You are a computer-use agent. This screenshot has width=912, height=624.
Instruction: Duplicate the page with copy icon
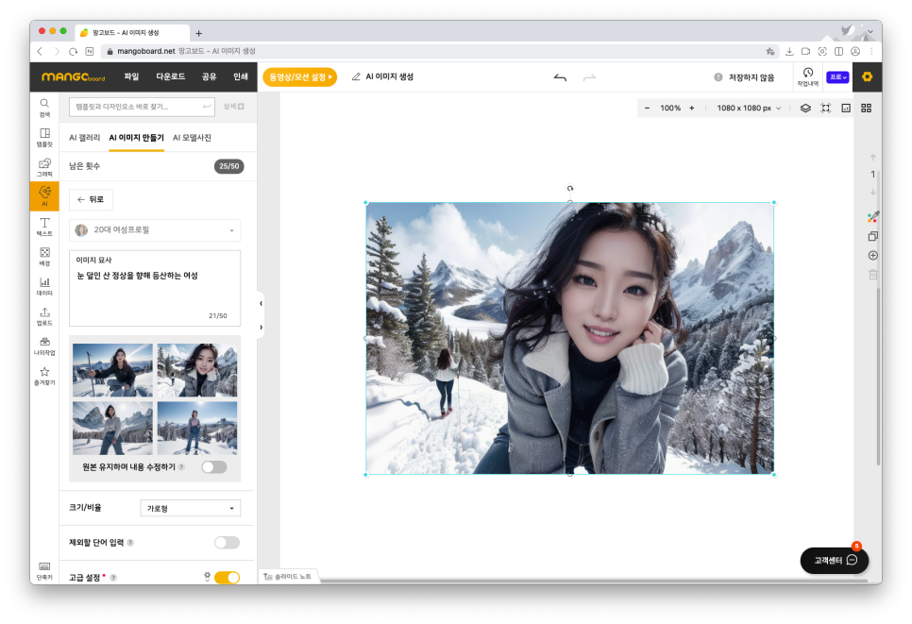click(x=872, y=236)
